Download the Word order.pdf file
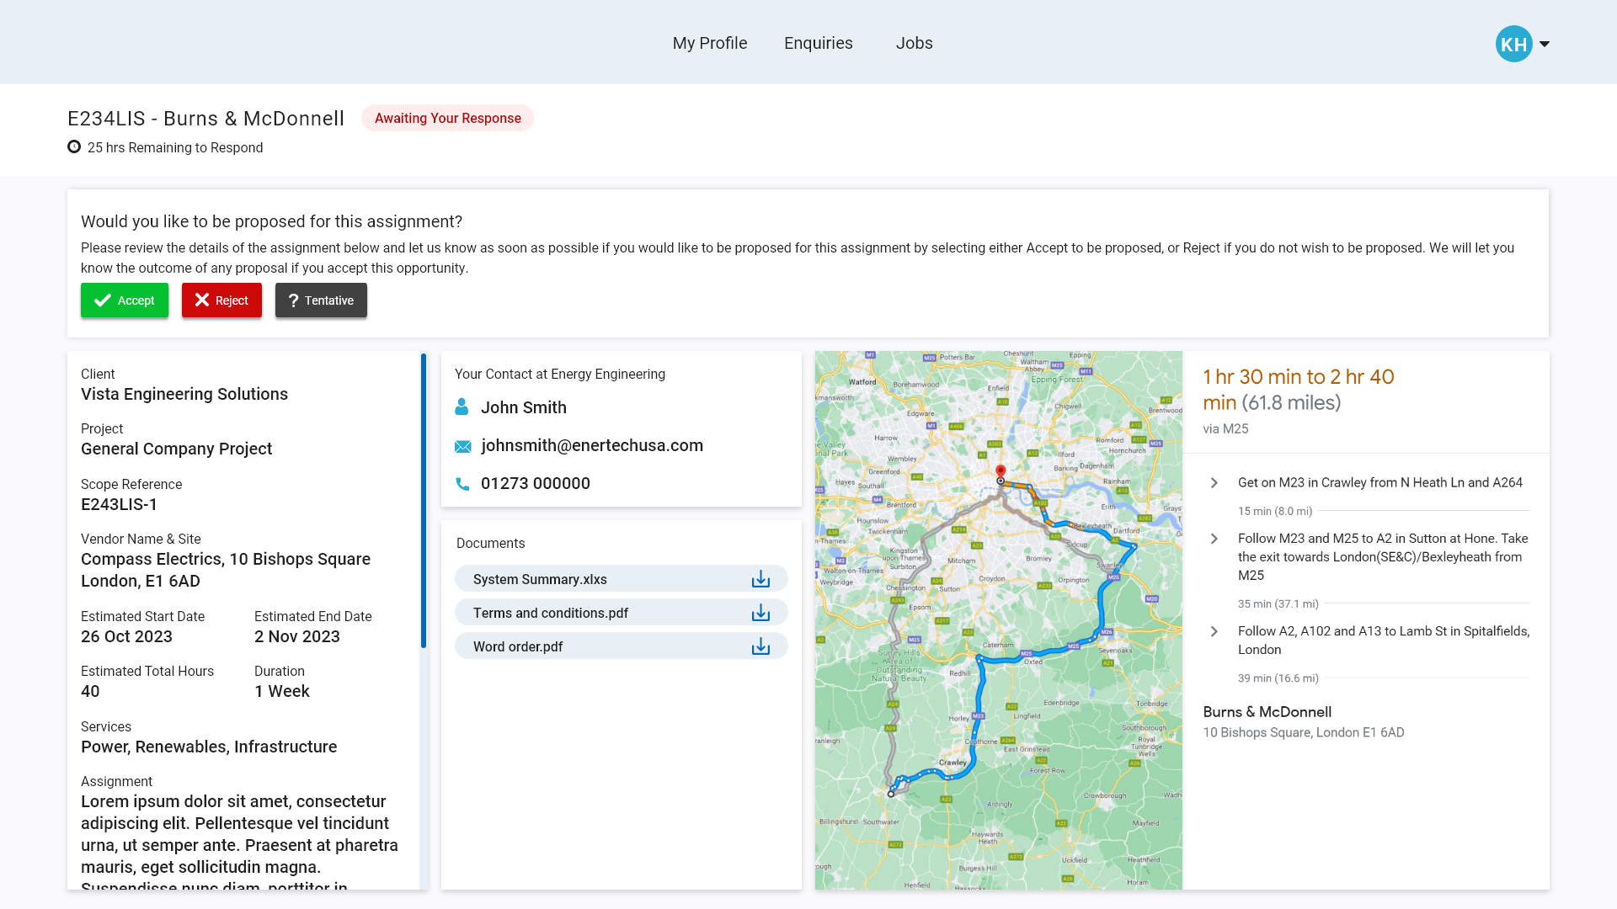 [760, 646]
